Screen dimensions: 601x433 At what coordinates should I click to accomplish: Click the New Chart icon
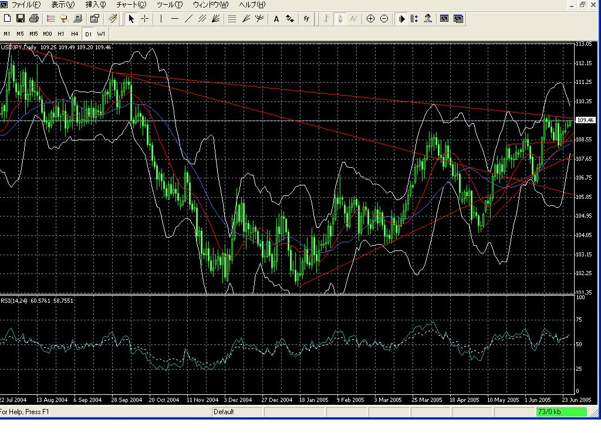(8, 19)
